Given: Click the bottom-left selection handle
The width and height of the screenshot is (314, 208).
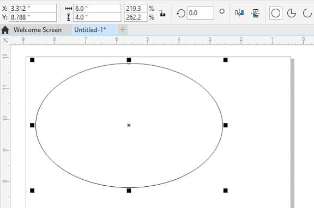Looking at the screenshot, I should [x=32, y=191].
